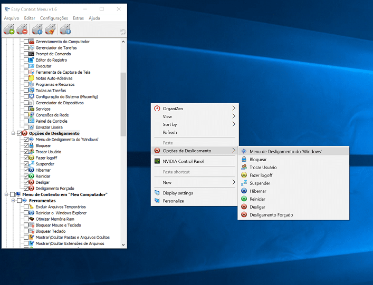Open the Editar menu

click(x=30, y=18)
